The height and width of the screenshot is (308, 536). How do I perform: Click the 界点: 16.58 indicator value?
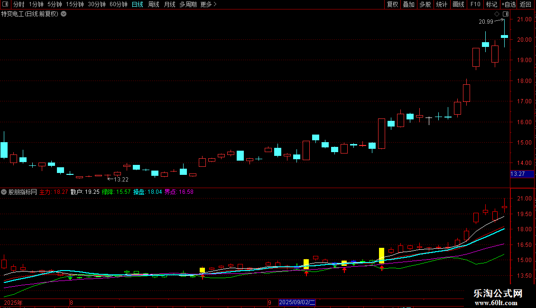click(179, 192)
